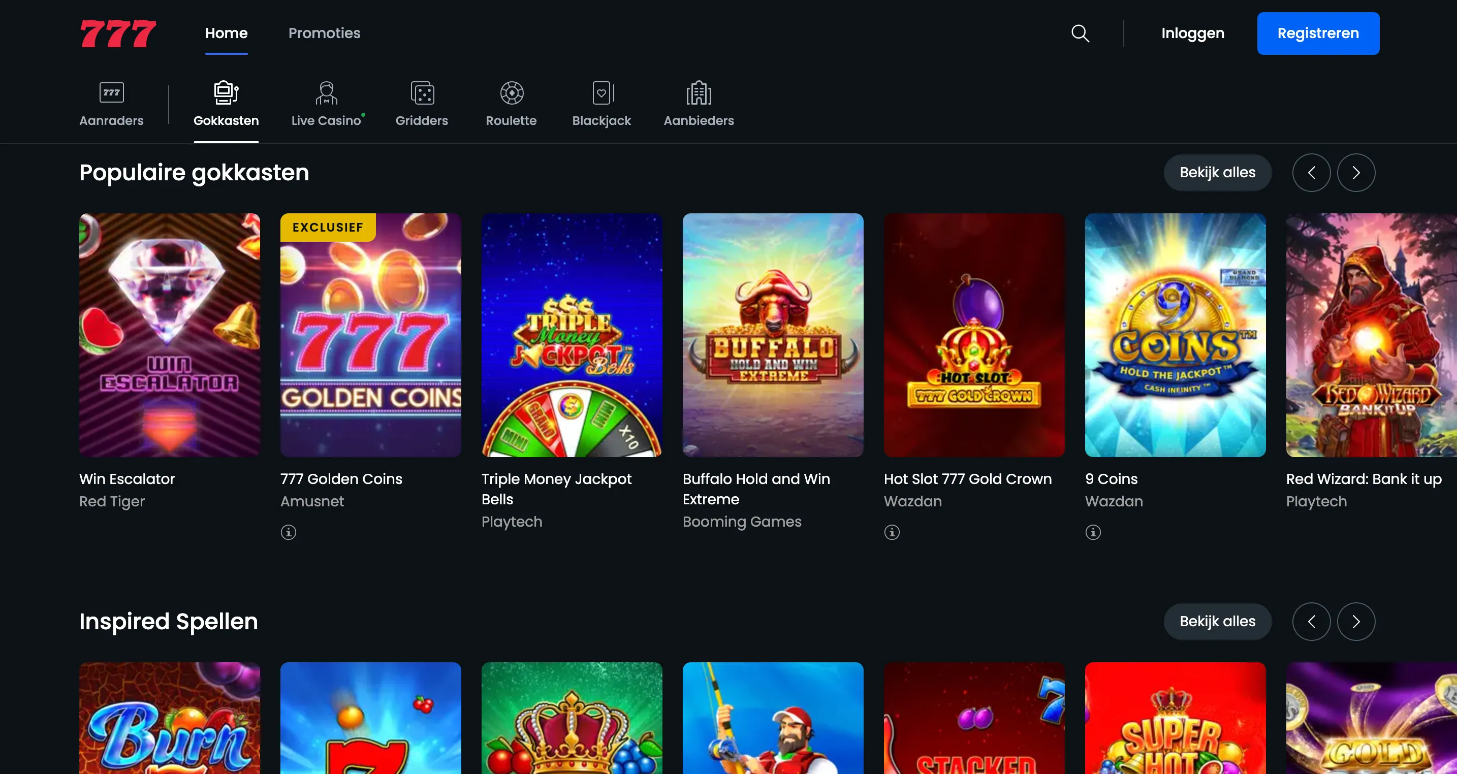Show next Populaire gokkasten games
Viewport: 1457px width, 774px height.
tap(1356, 173)
